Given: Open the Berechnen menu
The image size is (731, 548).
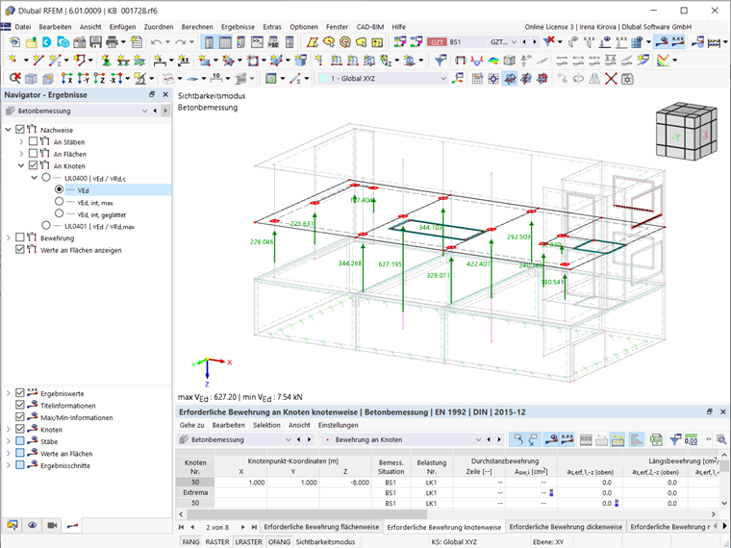Looking at the screenshot, I should point(197,27).
